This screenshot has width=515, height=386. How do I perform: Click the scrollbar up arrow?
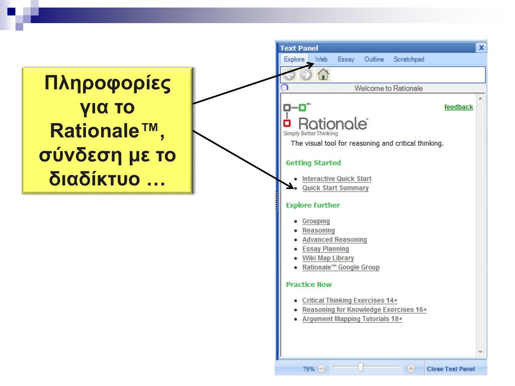(480, 98)
